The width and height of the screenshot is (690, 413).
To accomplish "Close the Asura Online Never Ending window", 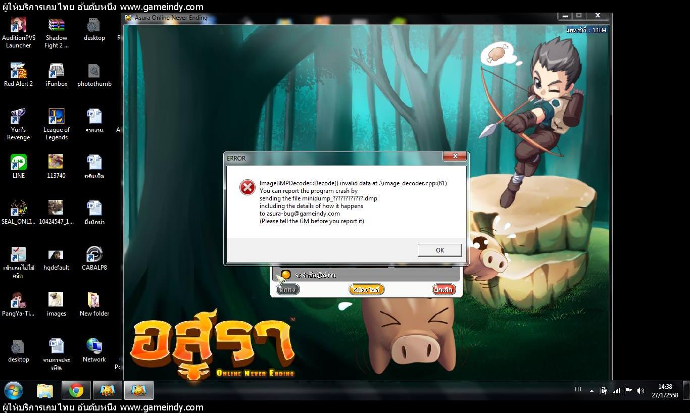I will tap(598, 16).
